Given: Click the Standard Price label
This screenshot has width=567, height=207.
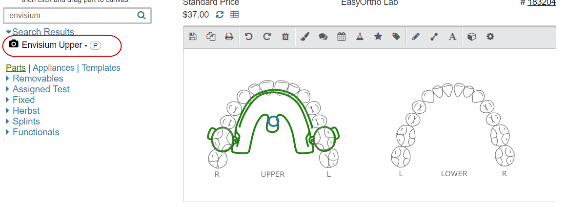Looking at the screenshot, I should pyautogui.click(x=211, y=3).
